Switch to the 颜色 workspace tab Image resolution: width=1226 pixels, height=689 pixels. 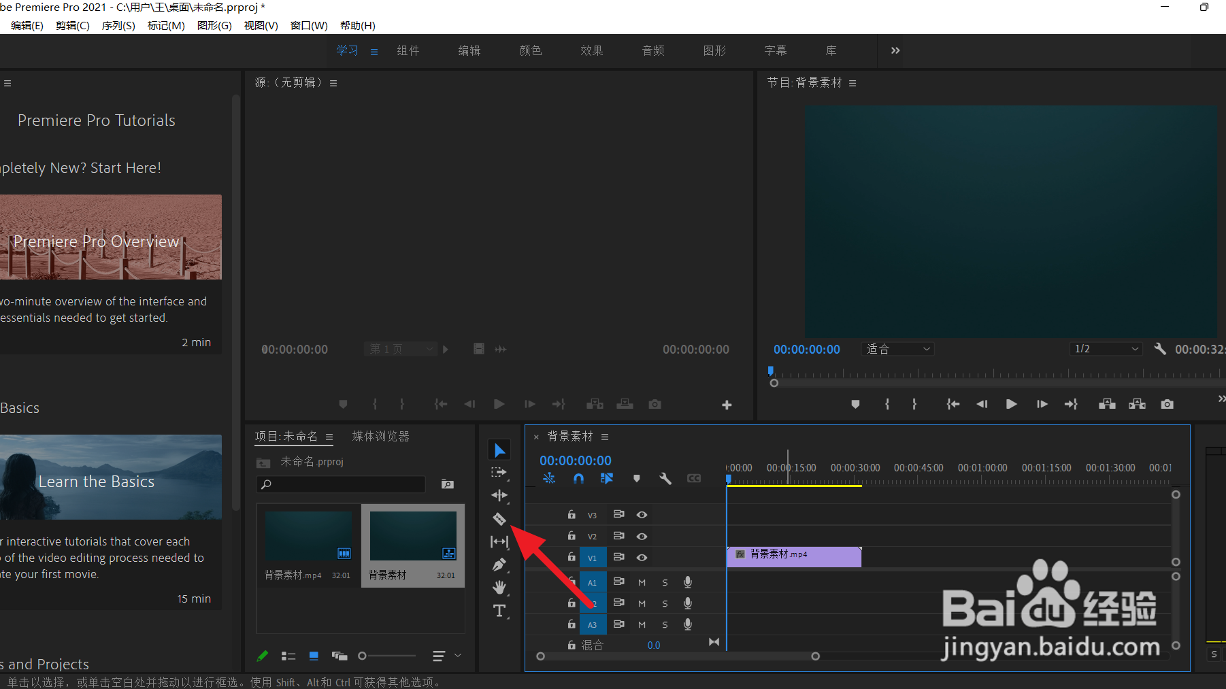click(531, 51)
